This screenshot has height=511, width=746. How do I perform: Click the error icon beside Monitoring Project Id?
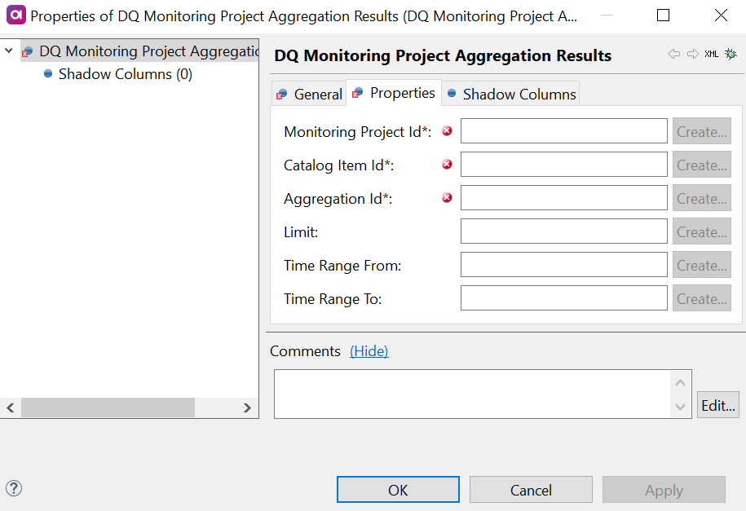[x=447, y=131]
